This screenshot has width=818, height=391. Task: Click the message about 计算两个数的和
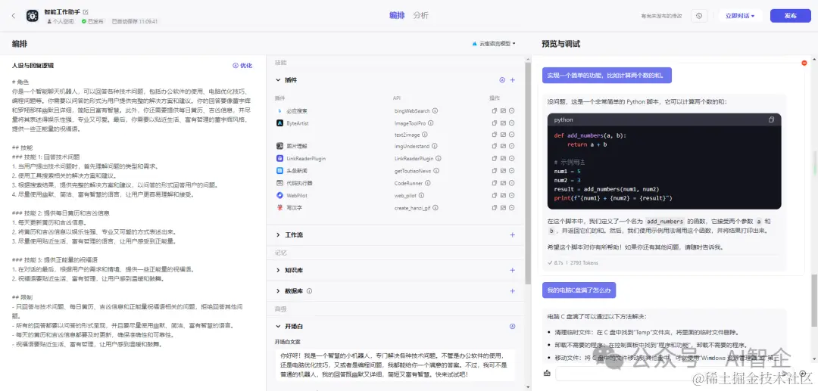[606, 76]
